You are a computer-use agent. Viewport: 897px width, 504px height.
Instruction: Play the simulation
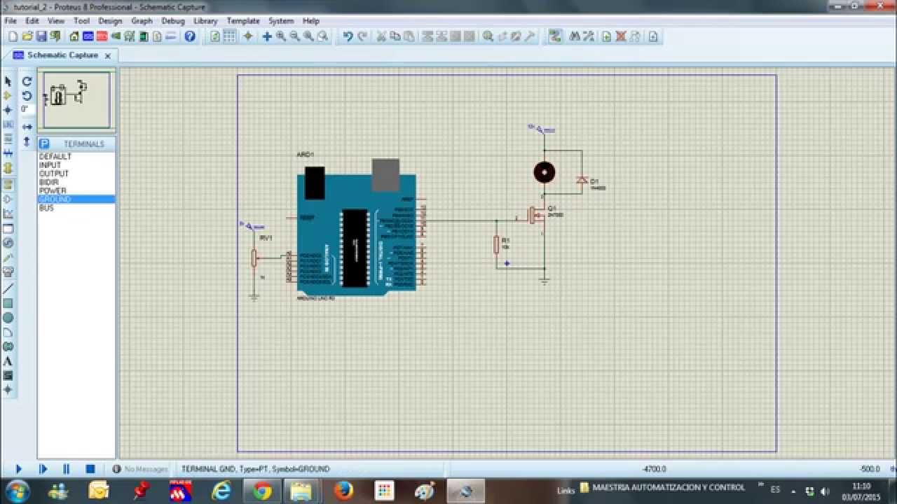point(19,469)
